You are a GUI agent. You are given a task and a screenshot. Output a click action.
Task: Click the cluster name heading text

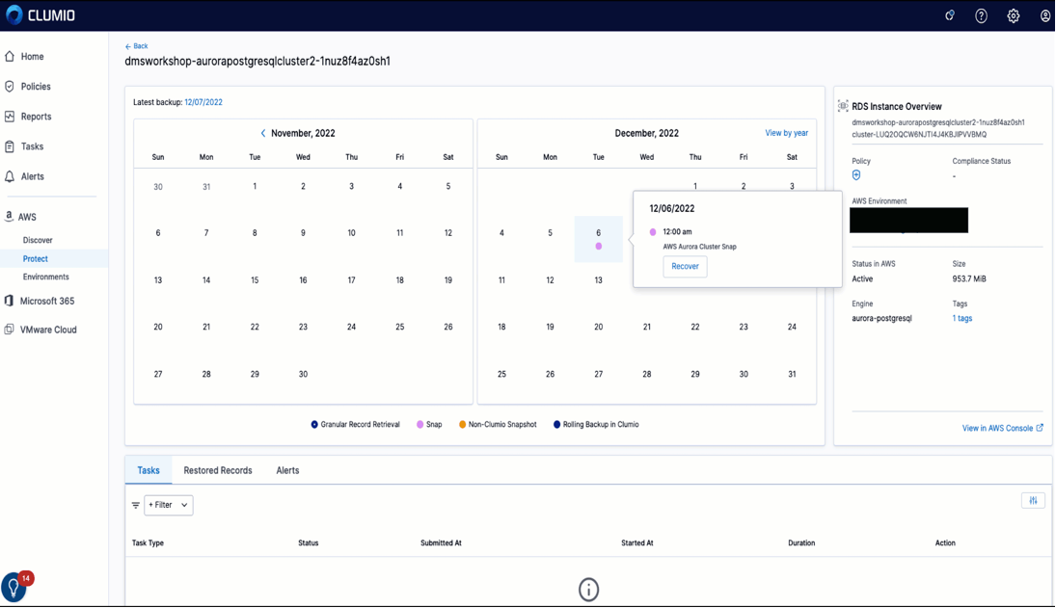(257, 62)
